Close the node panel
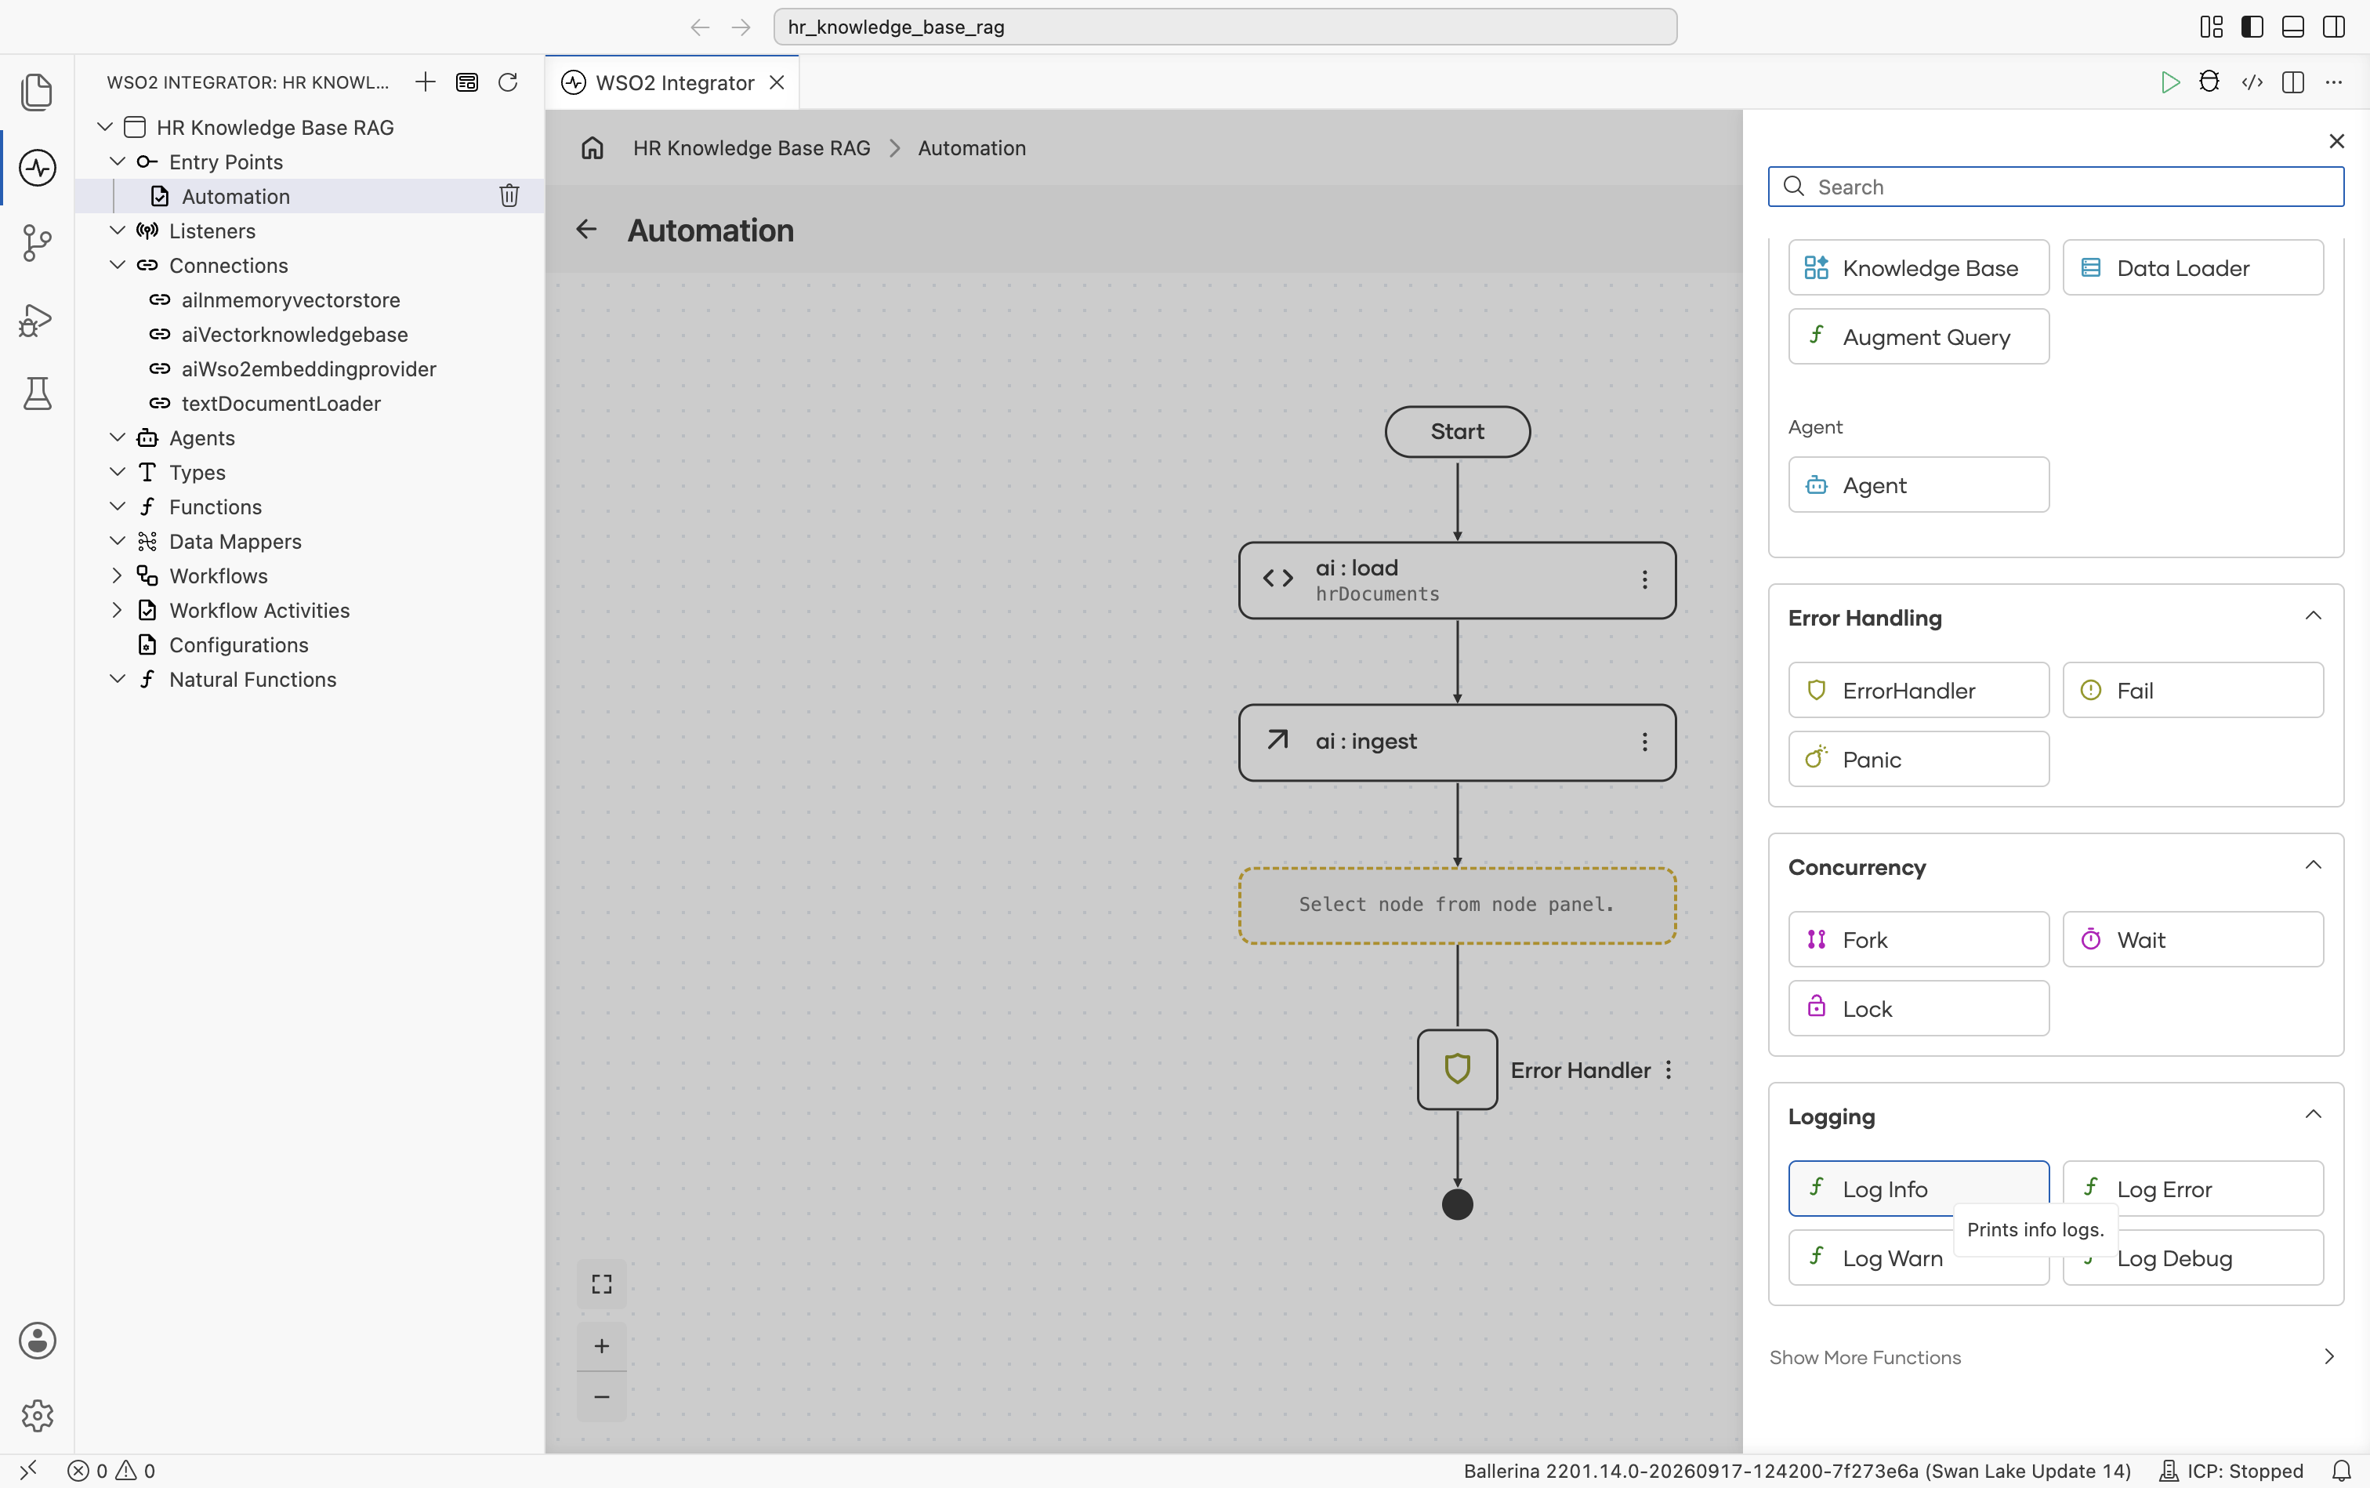Viewport: 2370px width, 1488px height. click(x=2336, y=141)
